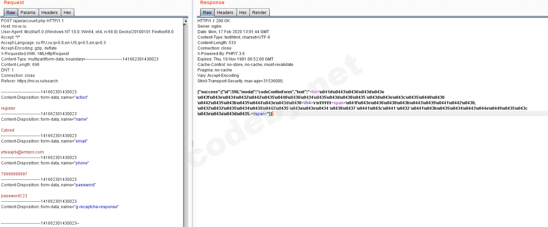Click the request 'Connection: close' line
Image resolution: width=548 pixels, height=227 pixels.
tap(18, 76)
